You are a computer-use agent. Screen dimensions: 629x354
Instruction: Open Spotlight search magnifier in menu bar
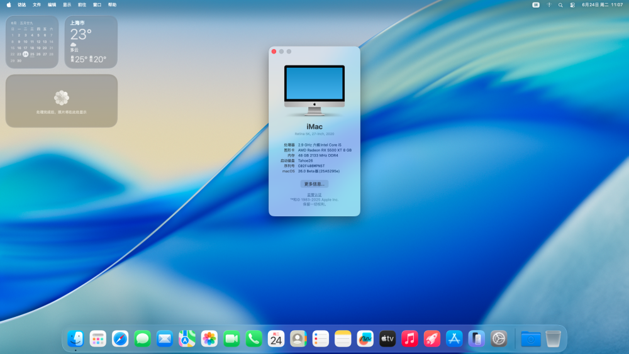coord(560,5)
